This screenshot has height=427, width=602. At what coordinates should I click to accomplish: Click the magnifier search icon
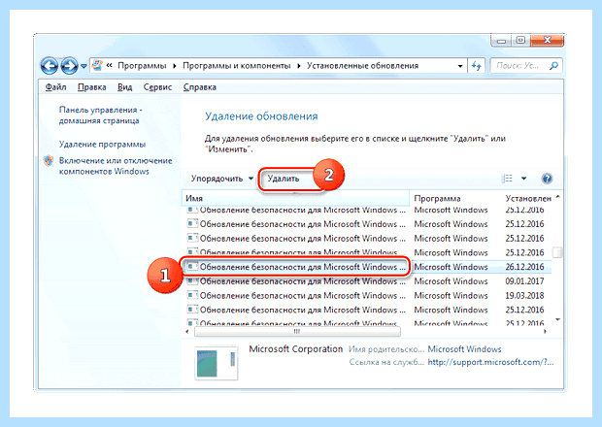(554, 66)
